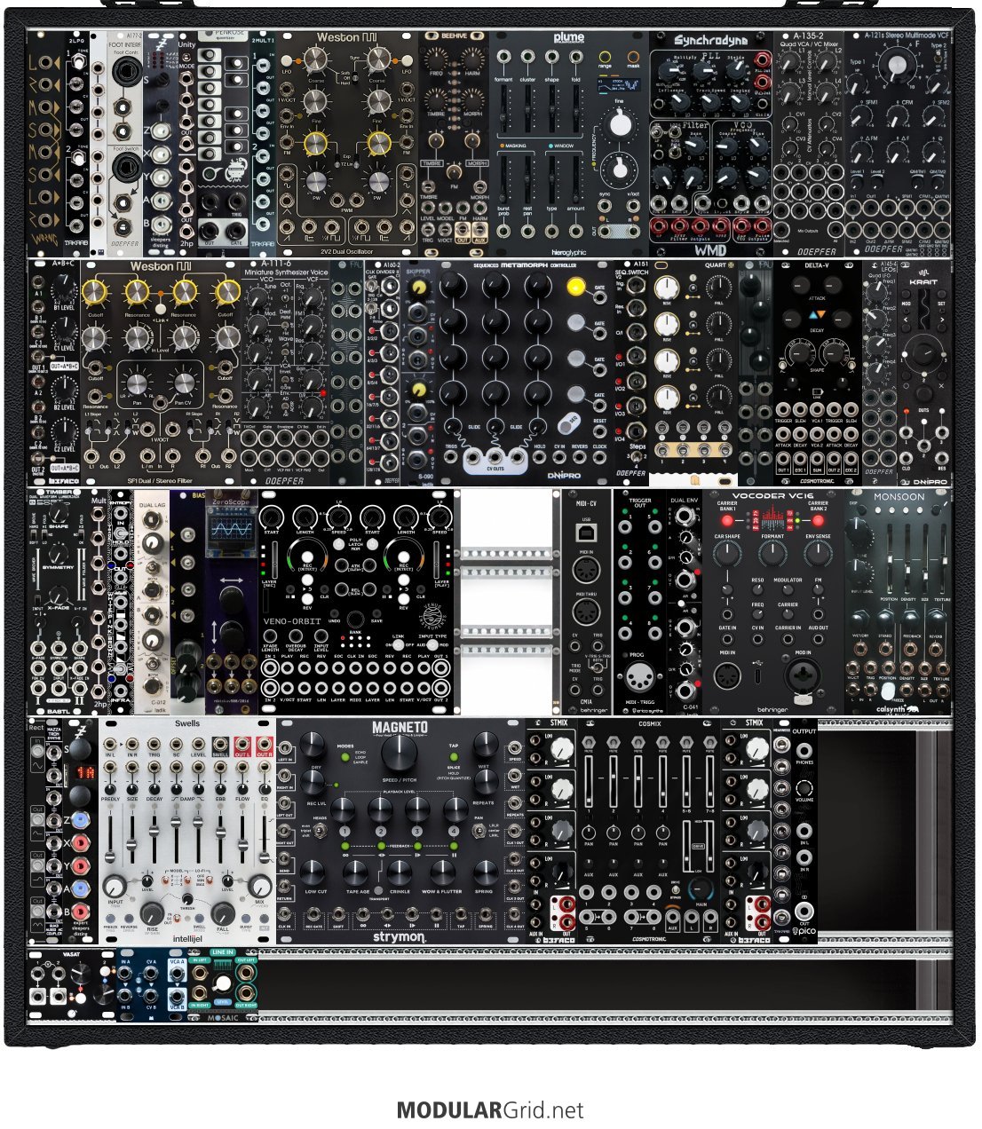Select the Befaco A*B+C module
Image resolution: width=982 pixels, height=1129 pixels.
(53, 371)
